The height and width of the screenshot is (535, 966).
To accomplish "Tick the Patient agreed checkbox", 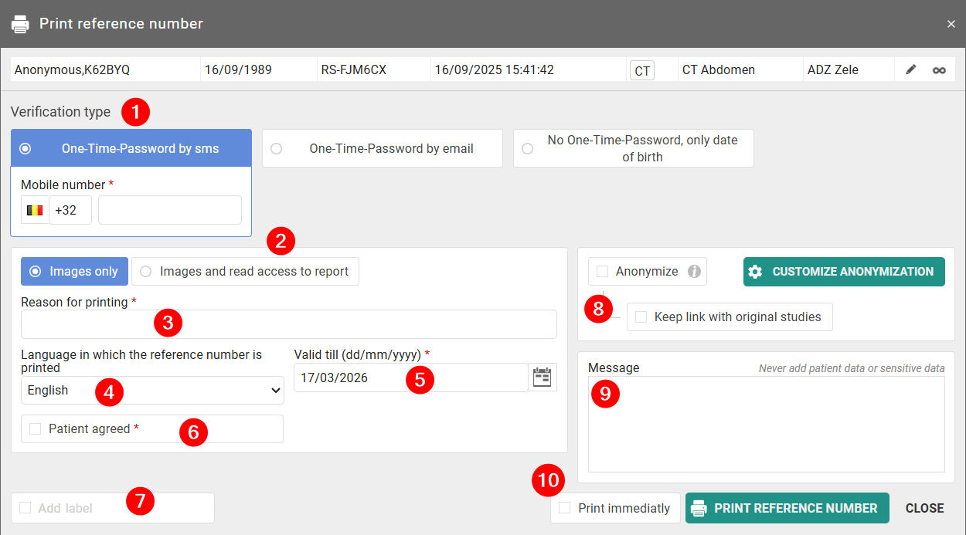I will point(35,428).
